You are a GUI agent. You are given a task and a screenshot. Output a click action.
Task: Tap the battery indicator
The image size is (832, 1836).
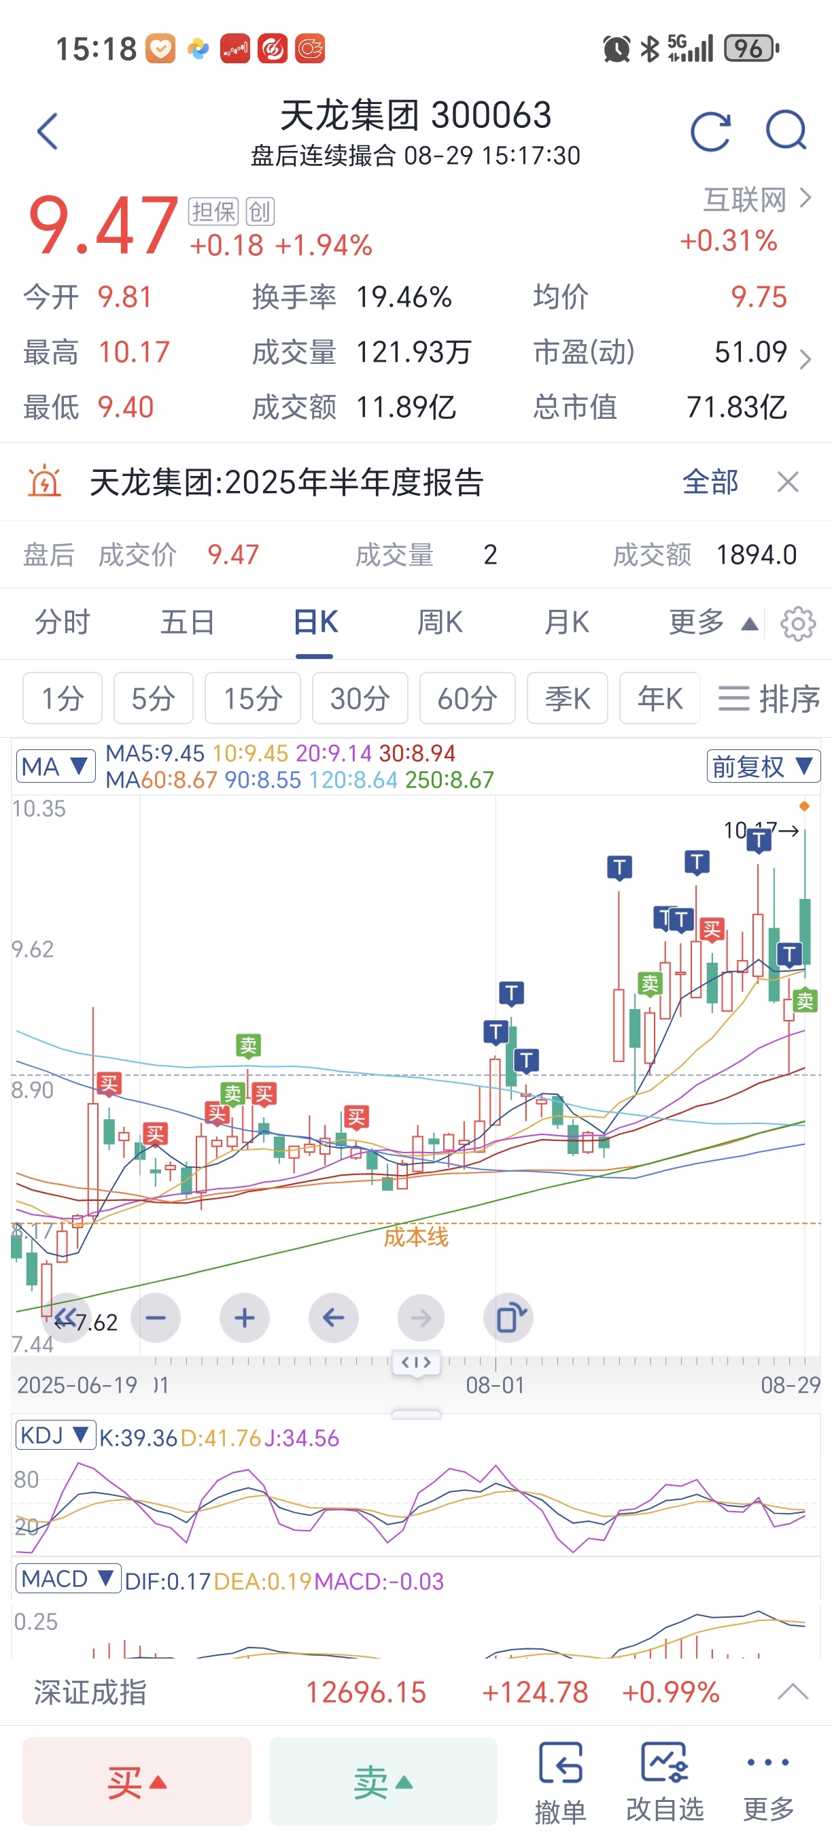pos(751,48)
